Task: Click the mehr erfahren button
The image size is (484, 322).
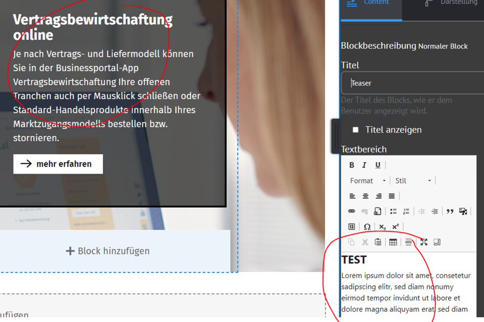Action: [58, 164]
